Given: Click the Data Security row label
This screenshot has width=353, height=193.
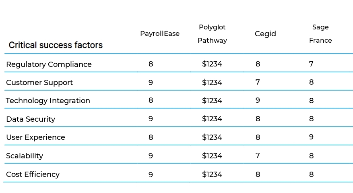Looking at the screenshot, I should 31,119.
